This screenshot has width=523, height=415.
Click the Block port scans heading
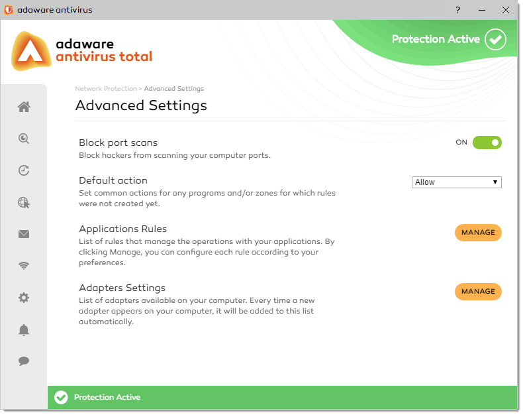coord(118,143)
